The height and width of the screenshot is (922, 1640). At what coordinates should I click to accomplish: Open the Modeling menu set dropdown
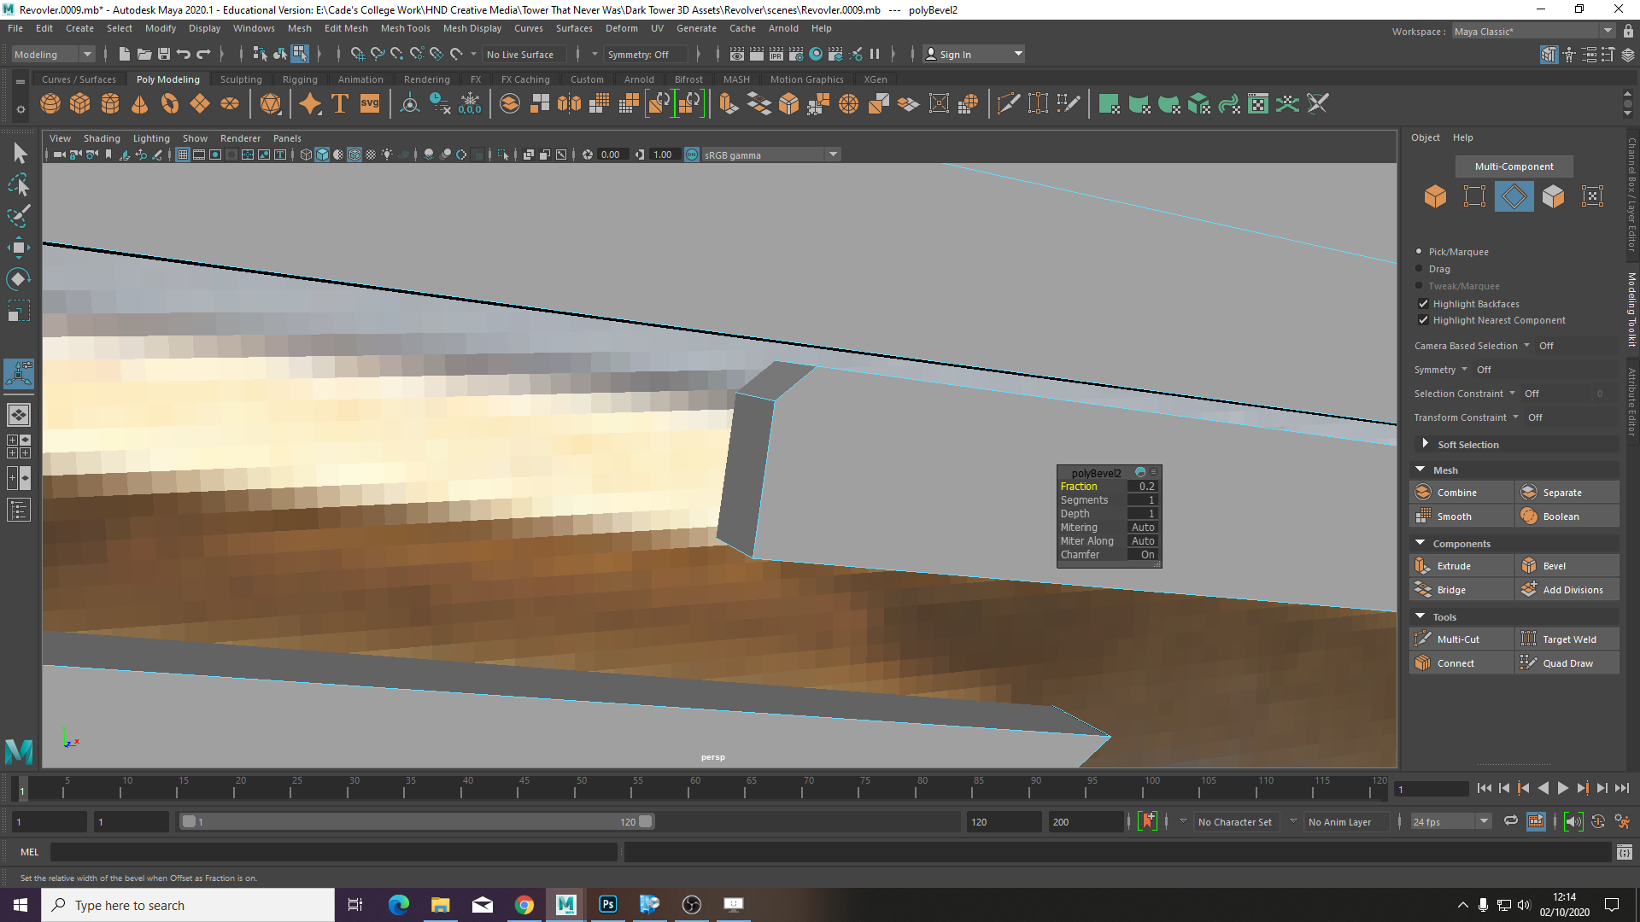(53, 54)
